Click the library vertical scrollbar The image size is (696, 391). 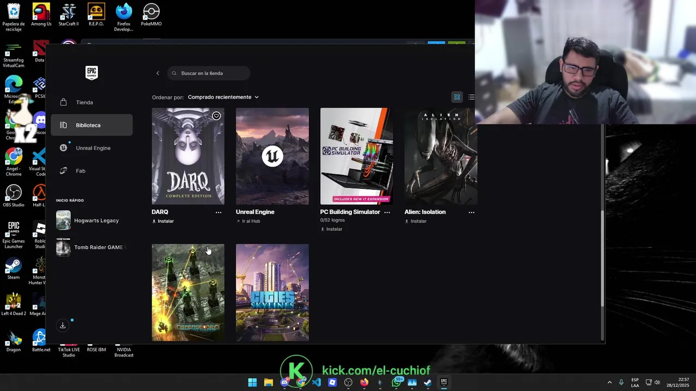coord(602,258)
